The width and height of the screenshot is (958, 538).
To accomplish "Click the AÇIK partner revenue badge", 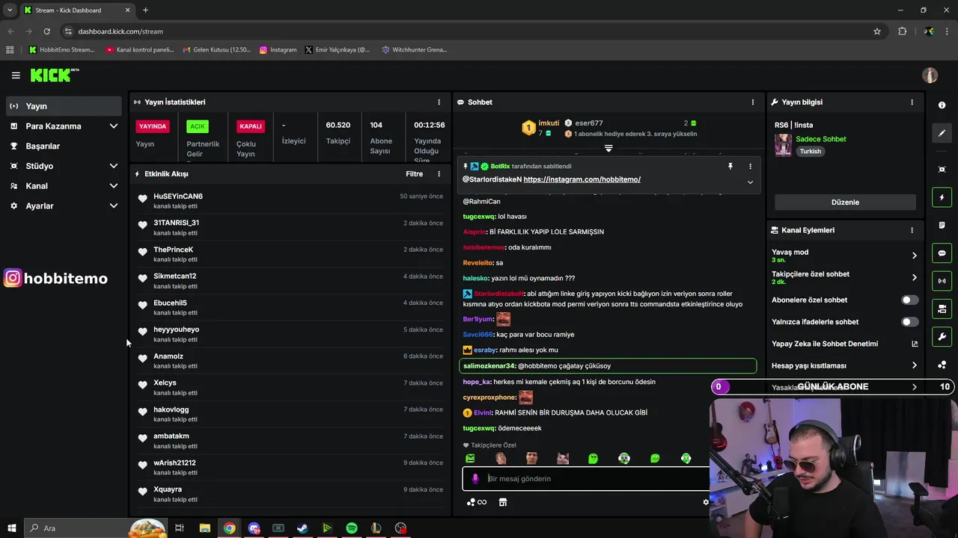I will 198,126.
